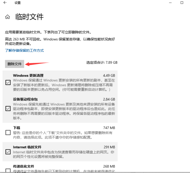Click the 临时文件 page heading
Viewport: 190px width, 173px height.
point(29,17)
